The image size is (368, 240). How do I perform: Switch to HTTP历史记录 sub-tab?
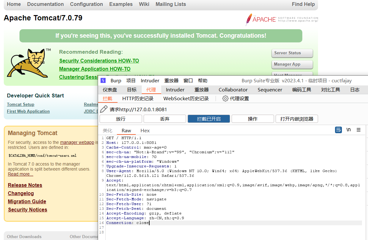(x=138, y=99)
